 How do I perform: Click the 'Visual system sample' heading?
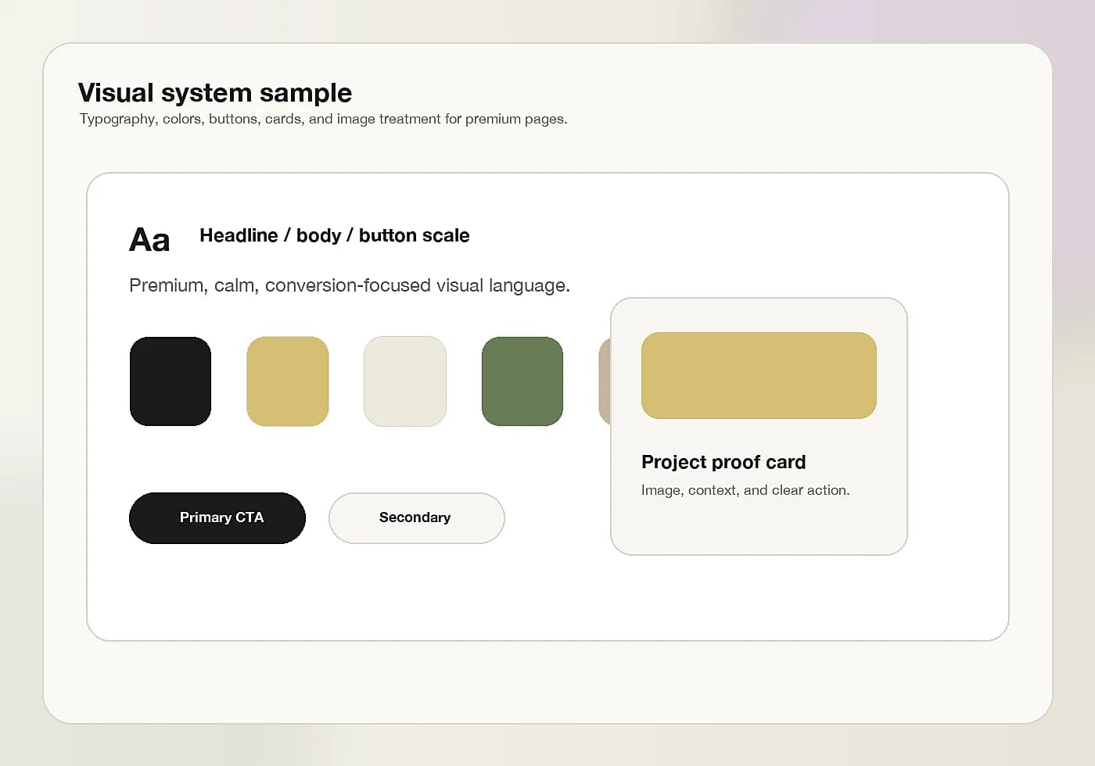pyautogui.click(x=215, y=92)
